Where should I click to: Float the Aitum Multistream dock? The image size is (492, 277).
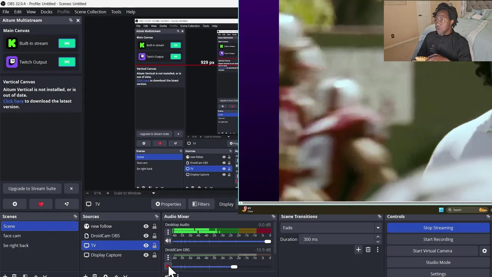coord(71,20)
